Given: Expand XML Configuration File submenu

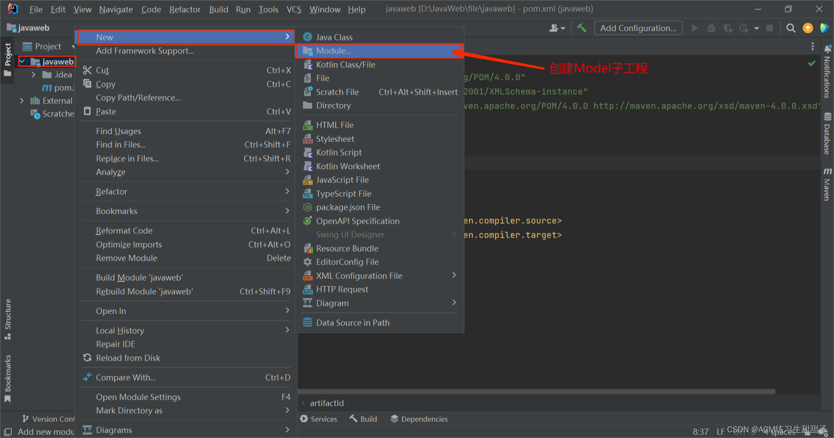Looking at the screenshot, I should coord(380,276).
